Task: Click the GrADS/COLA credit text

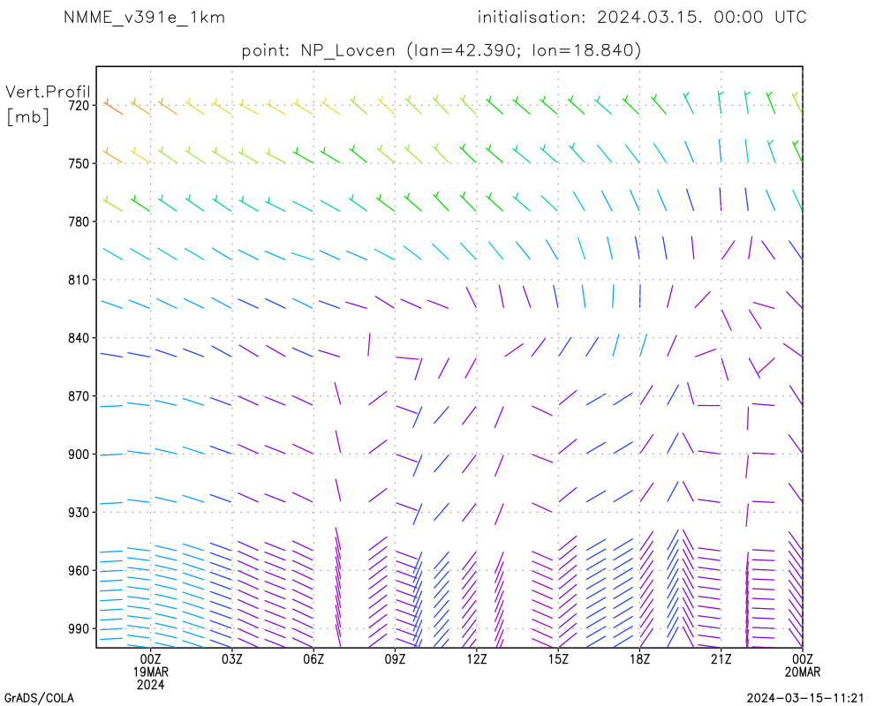Action: pyautogui.click(x=39, y=699)
